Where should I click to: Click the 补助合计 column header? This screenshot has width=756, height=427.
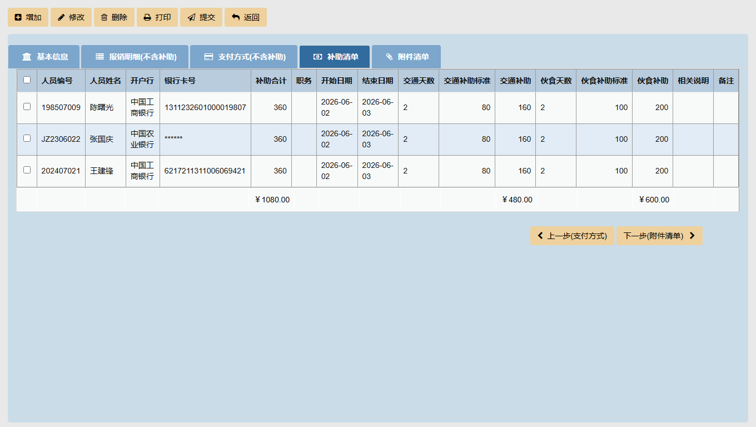click(271, 81)
